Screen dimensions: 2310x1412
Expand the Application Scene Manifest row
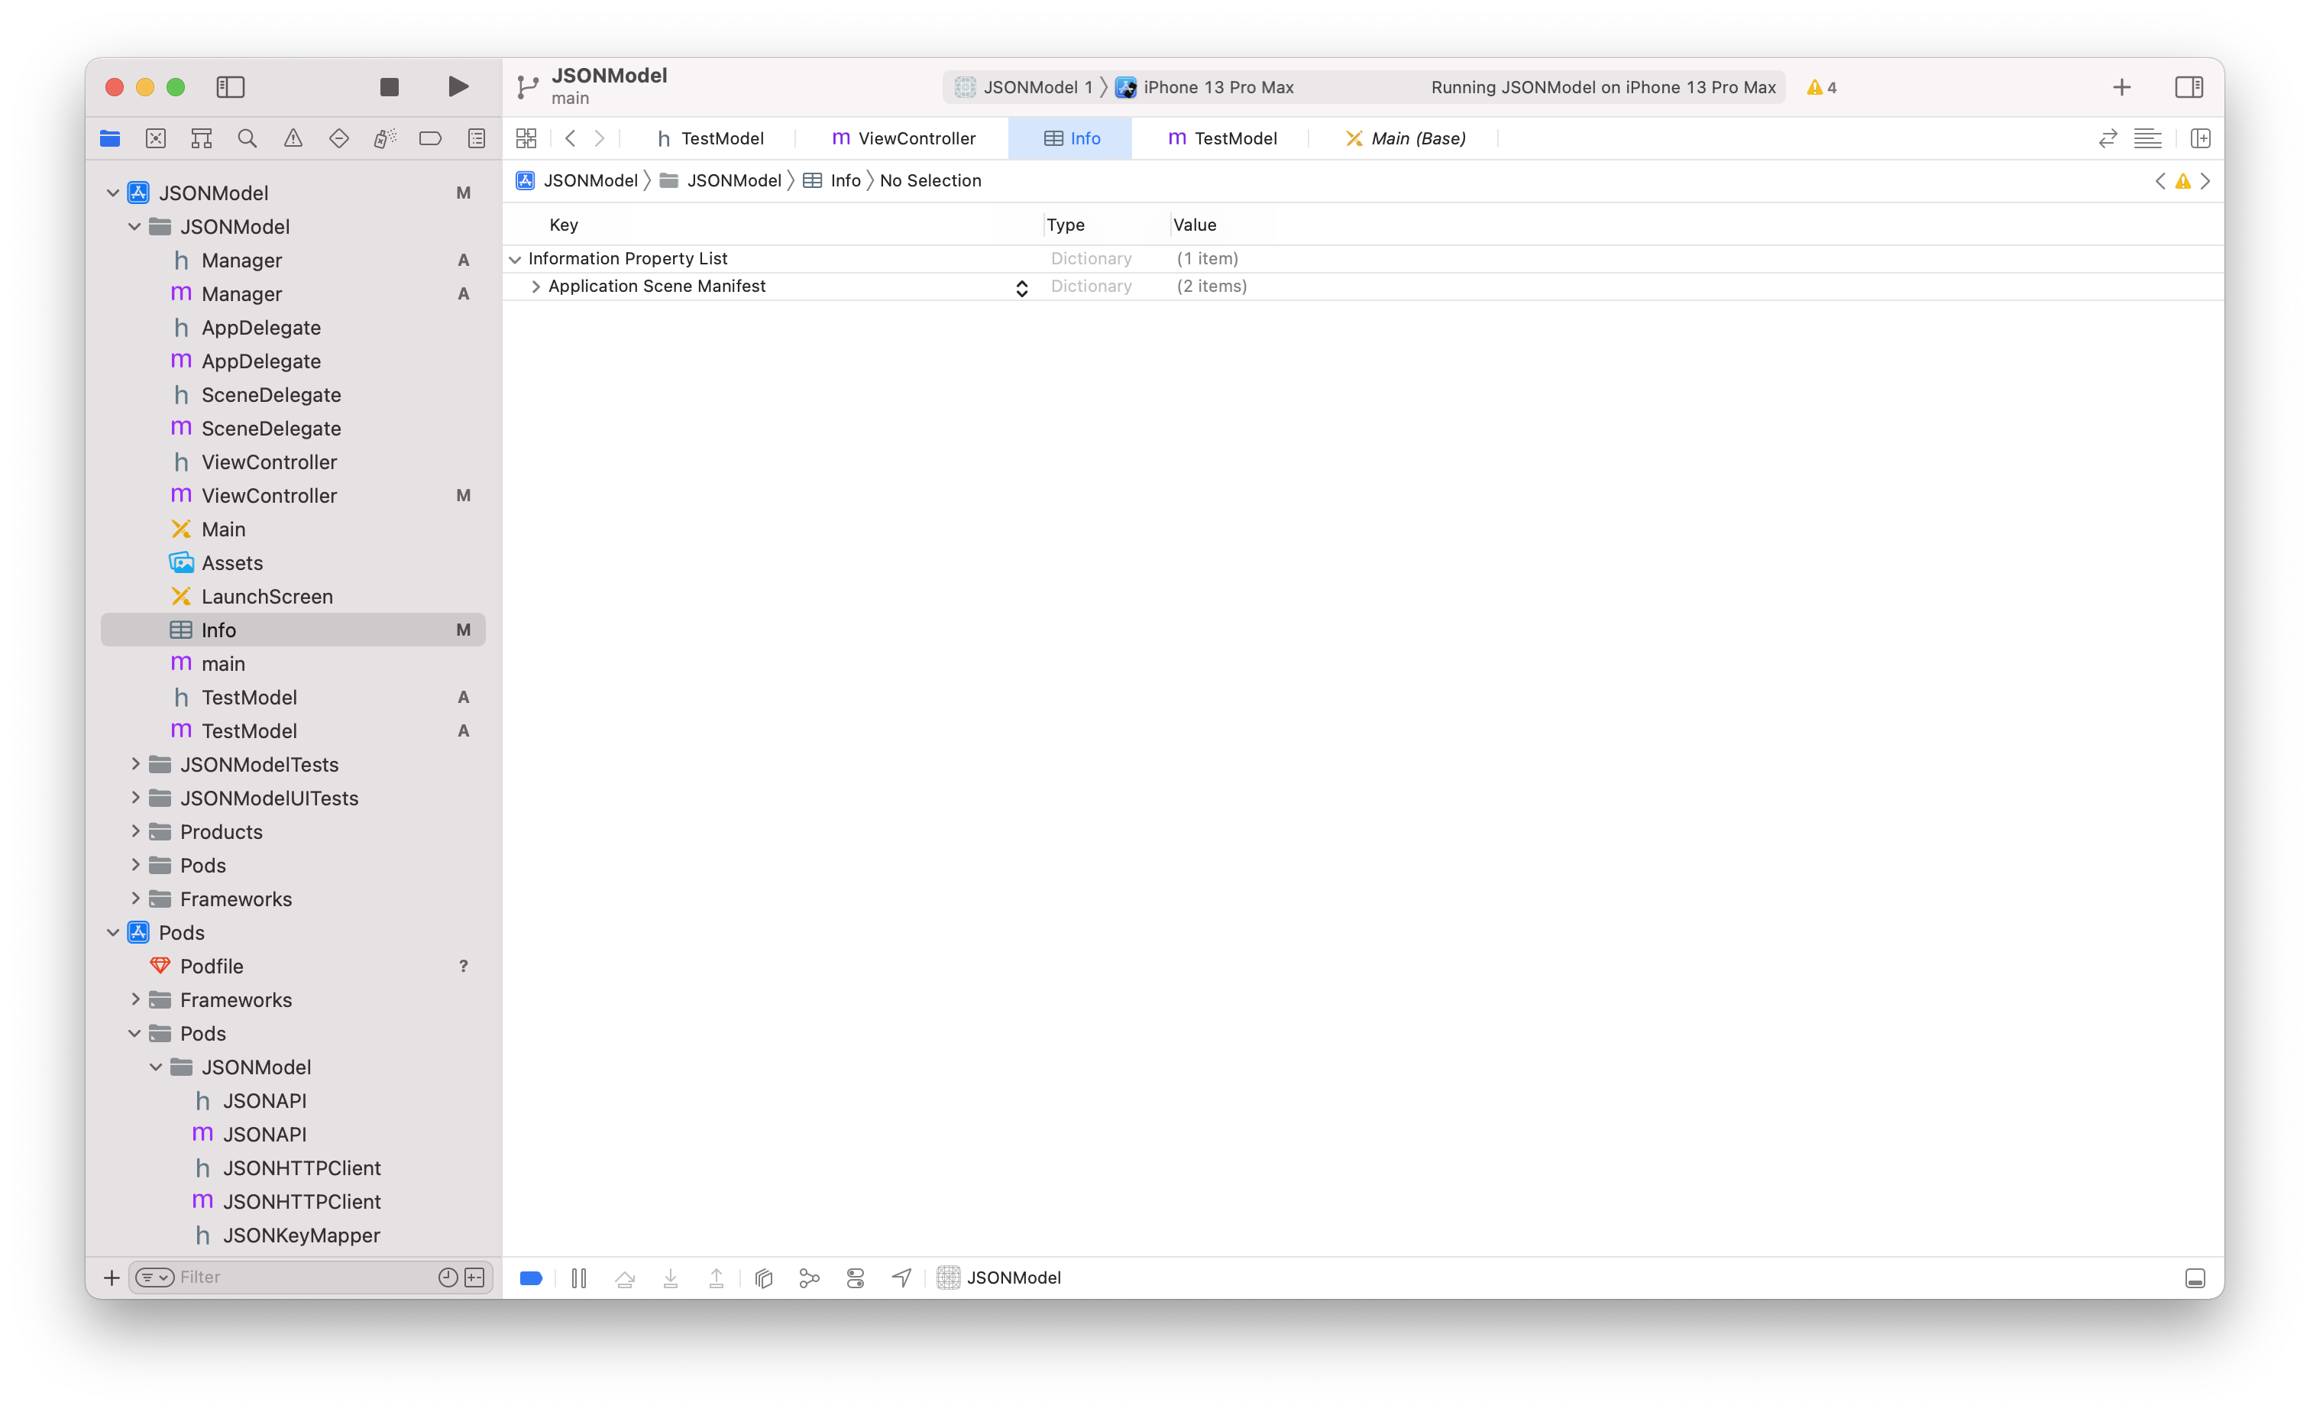tap(535, 287)
